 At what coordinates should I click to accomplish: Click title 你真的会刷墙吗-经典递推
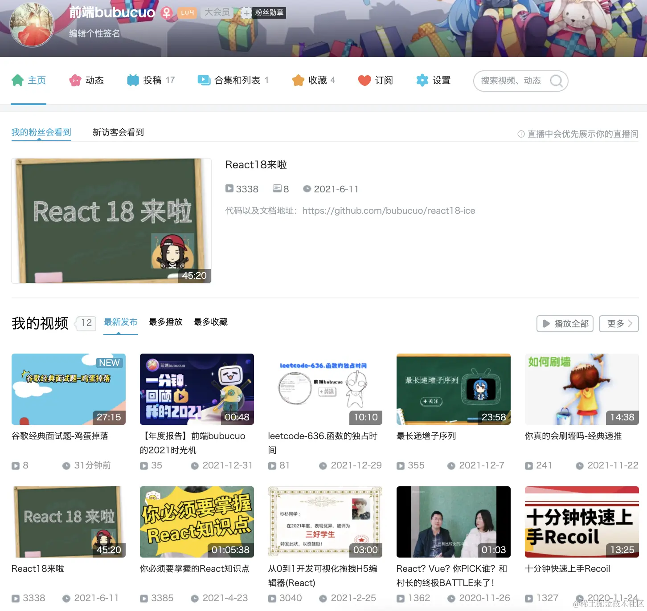click(573, 436)
